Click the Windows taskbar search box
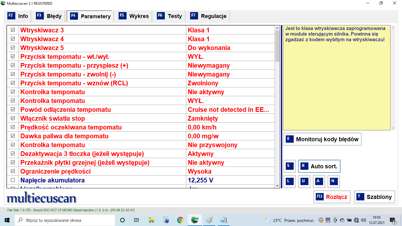 pyautogui.click(x=65, y=220)
